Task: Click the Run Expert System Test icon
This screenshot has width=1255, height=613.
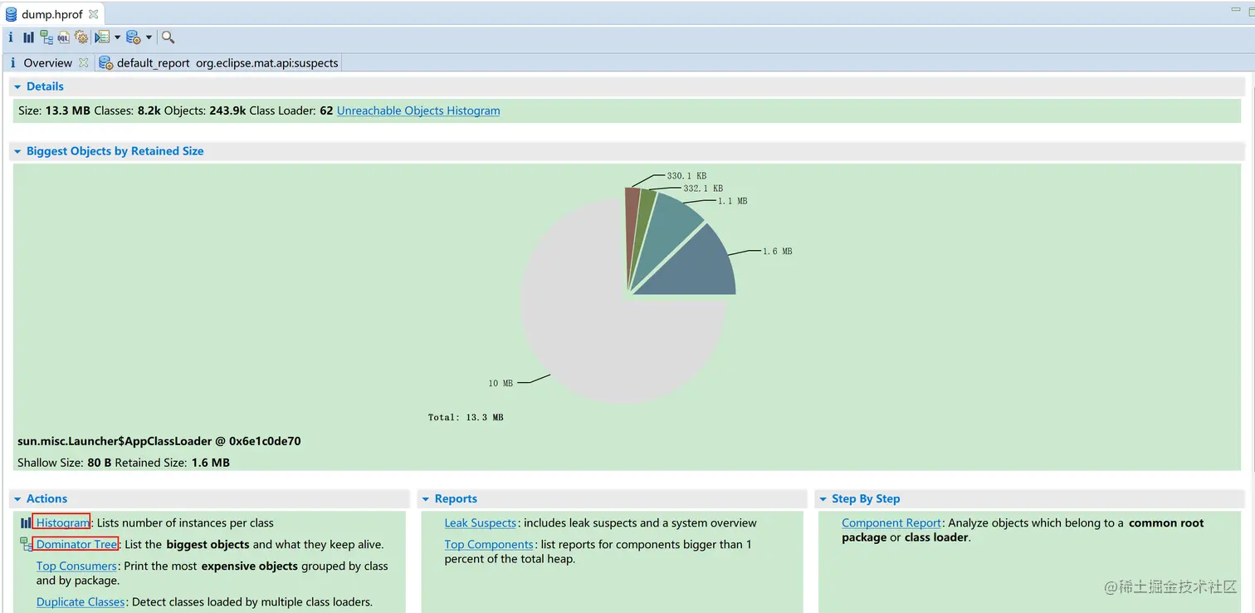Action: click(x=103, y=37)
